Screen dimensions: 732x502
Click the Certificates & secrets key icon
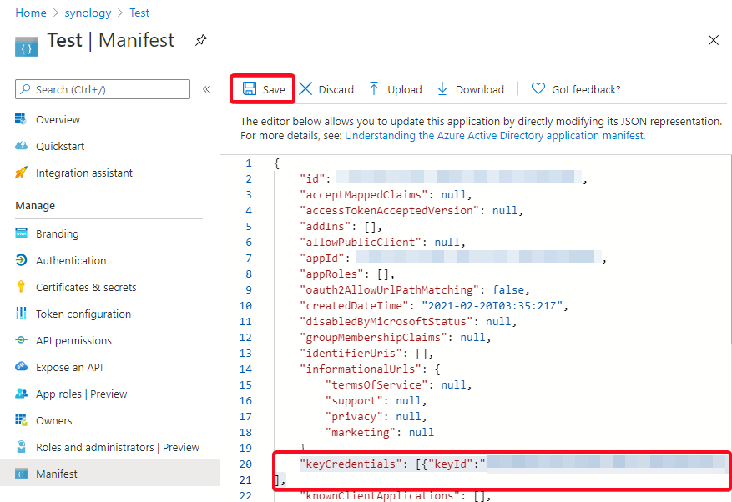click(x=21, y=287)
